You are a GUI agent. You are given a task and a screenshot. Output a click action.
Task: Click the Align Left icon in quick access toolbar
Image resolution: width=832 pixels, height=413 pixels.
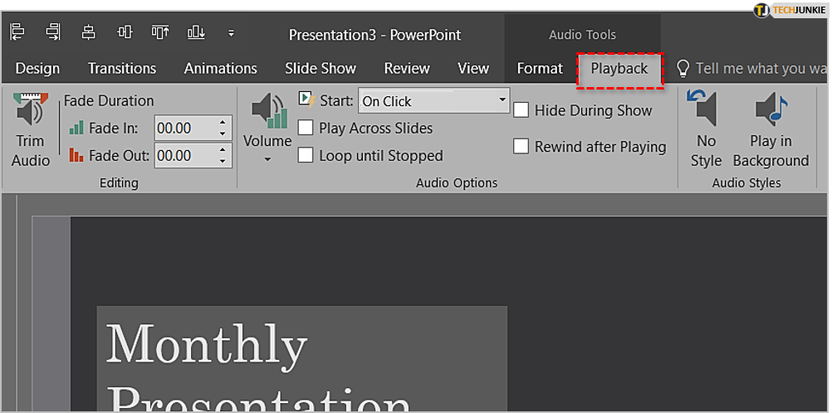[x=17, y=33]
